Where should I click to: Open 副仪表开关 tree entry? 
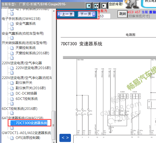24,83
